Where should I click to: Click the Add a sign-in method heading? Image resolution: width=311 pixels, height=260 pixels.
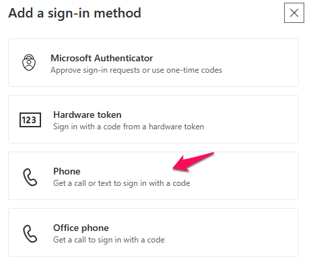75,13
